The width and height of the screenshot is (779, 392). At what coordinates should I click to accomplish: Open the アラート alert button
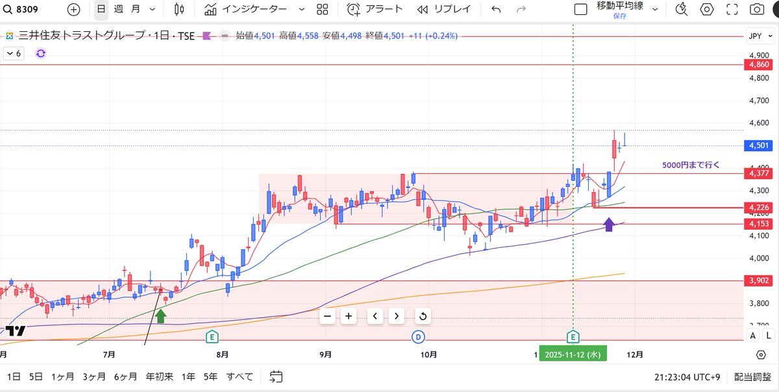point(375,10)
